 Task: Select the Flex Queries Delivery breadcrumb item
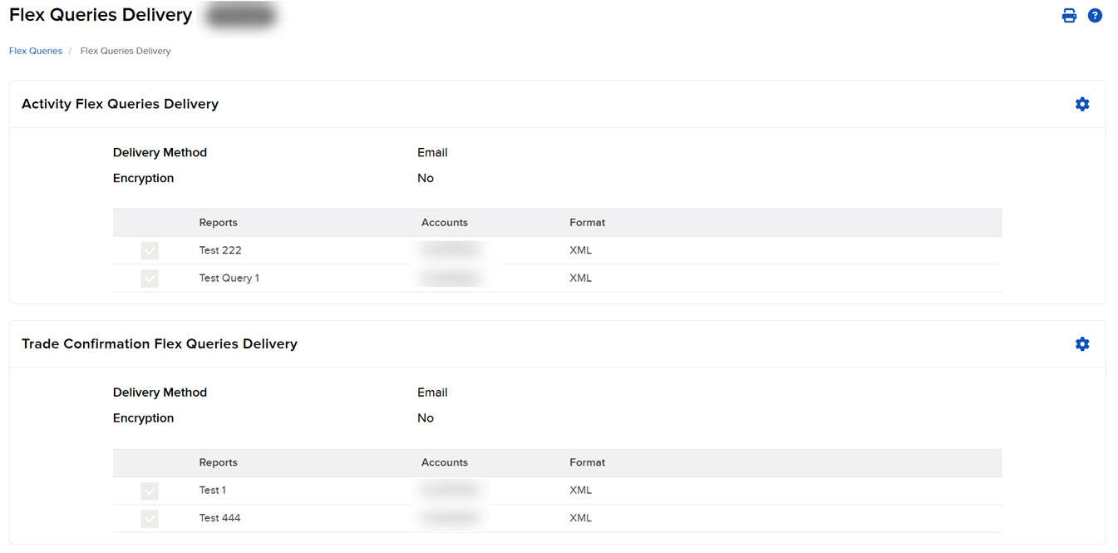pyautogui.click(x=125, y=51)
